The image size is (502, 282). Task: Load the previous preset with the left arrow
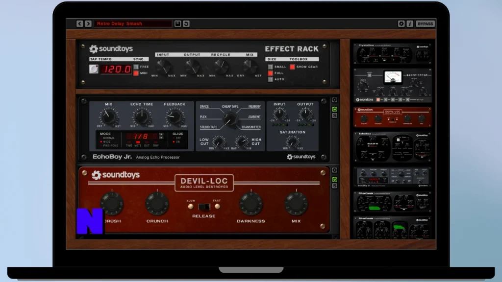[x=80, y=23]
